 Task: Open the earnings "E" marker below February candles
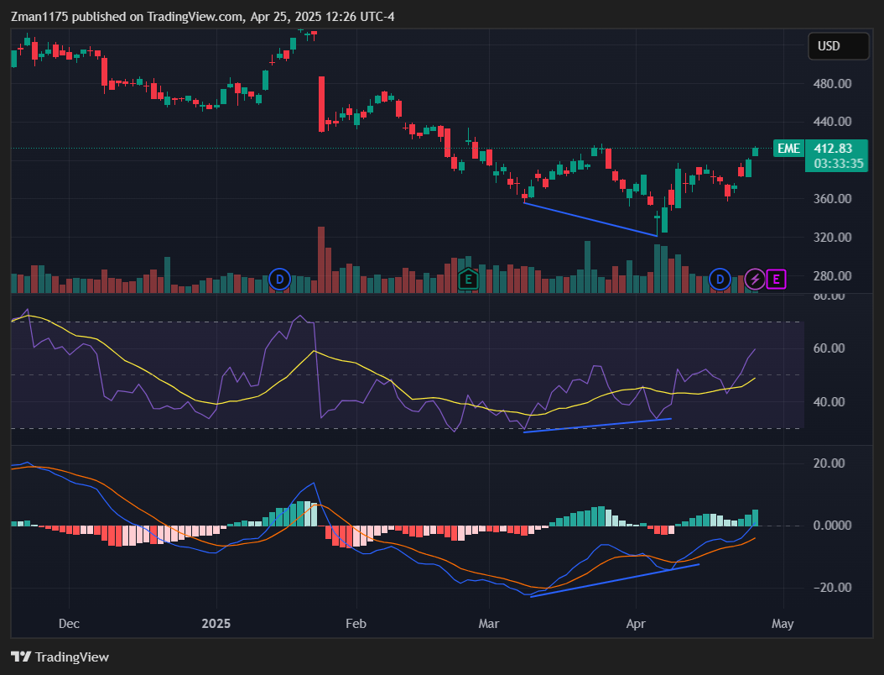467,280
